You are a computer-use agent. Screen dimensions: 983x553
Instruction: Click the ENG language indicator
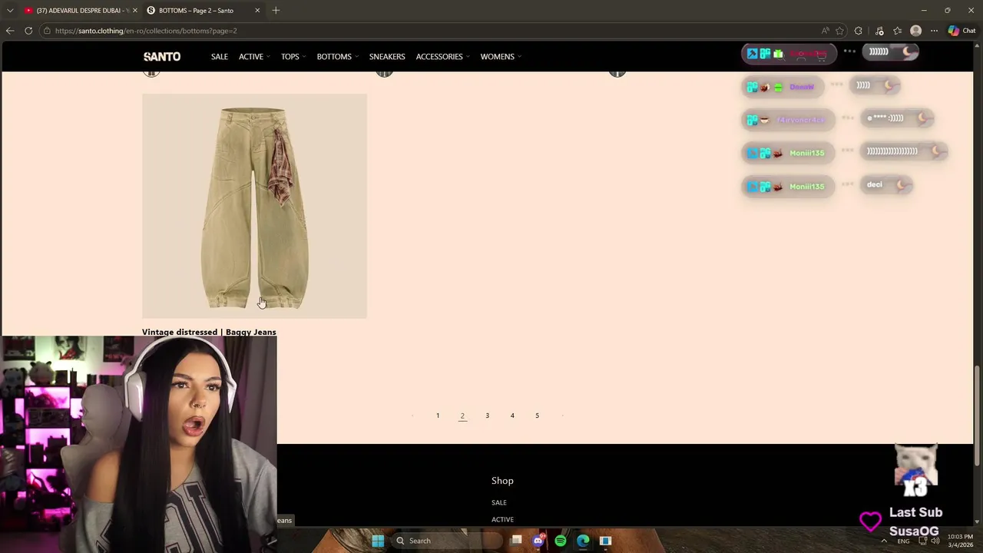click(x=903, y=541)
